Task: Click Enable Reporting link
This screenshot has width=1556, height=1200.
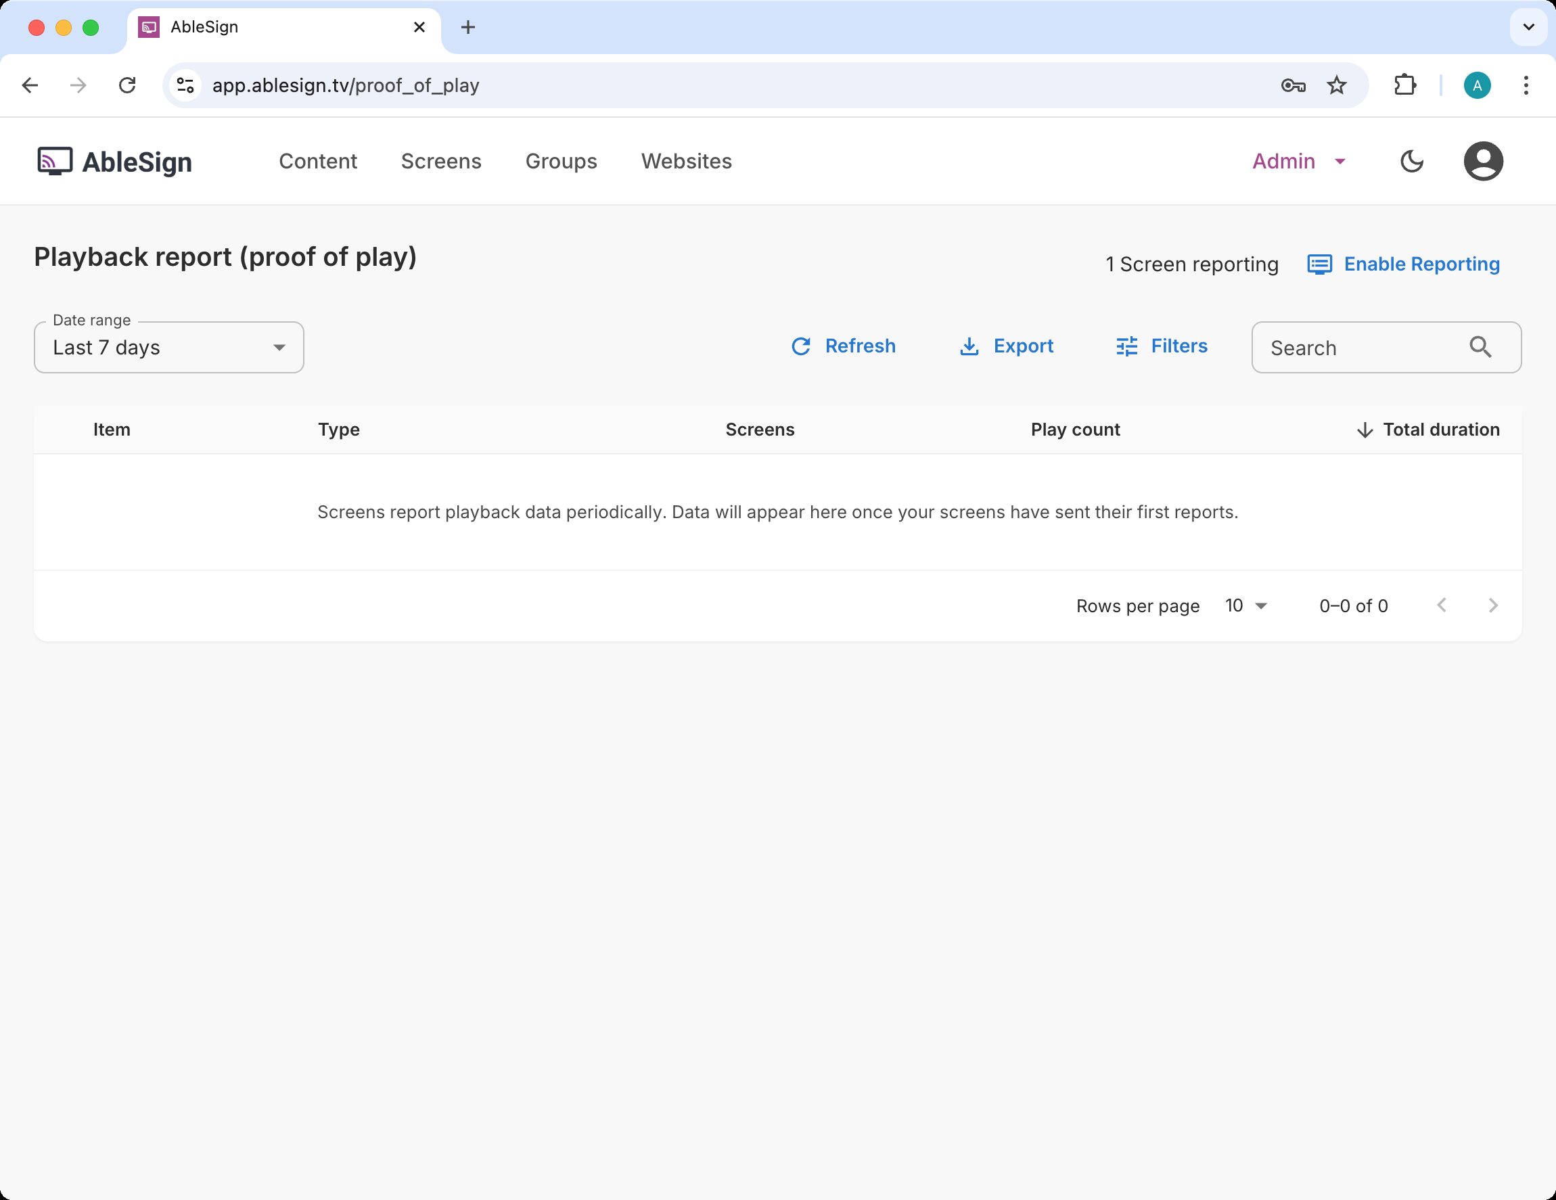Action: point(1404,264)
